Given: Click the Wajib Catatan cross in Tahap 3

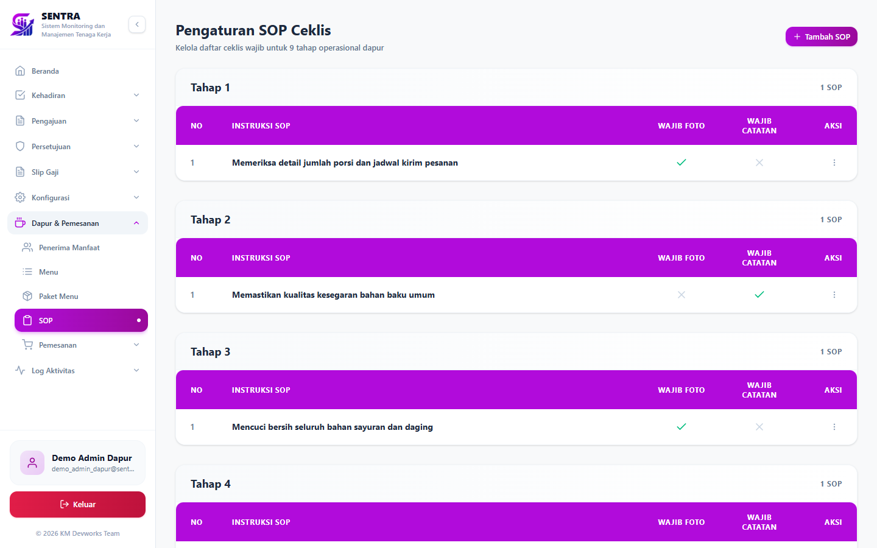Looking at the screenshot, I should pyautogui.click(x=759, y=427).
